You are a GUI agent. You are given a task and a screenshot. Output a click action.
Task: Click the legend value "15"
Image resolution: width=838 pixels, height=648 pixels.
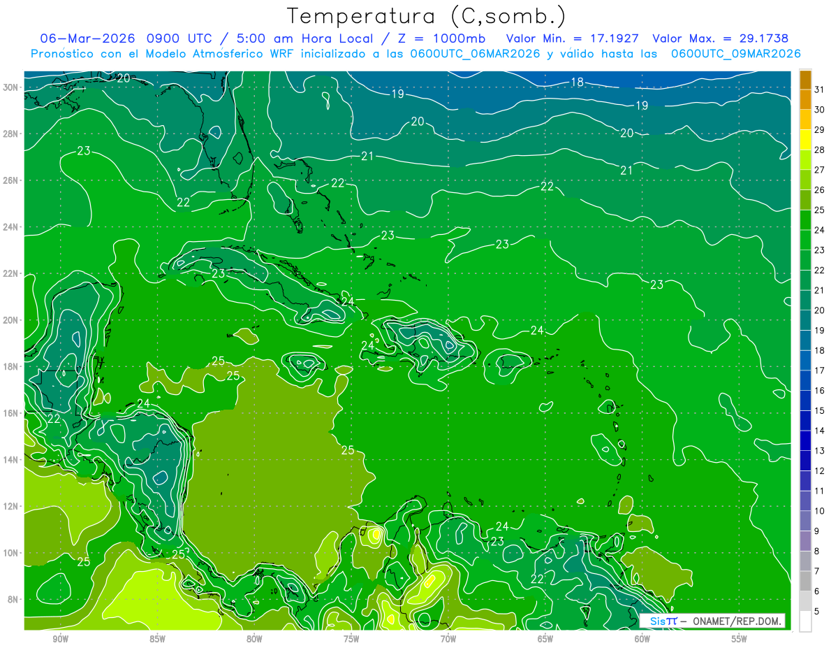click(821, 411)
